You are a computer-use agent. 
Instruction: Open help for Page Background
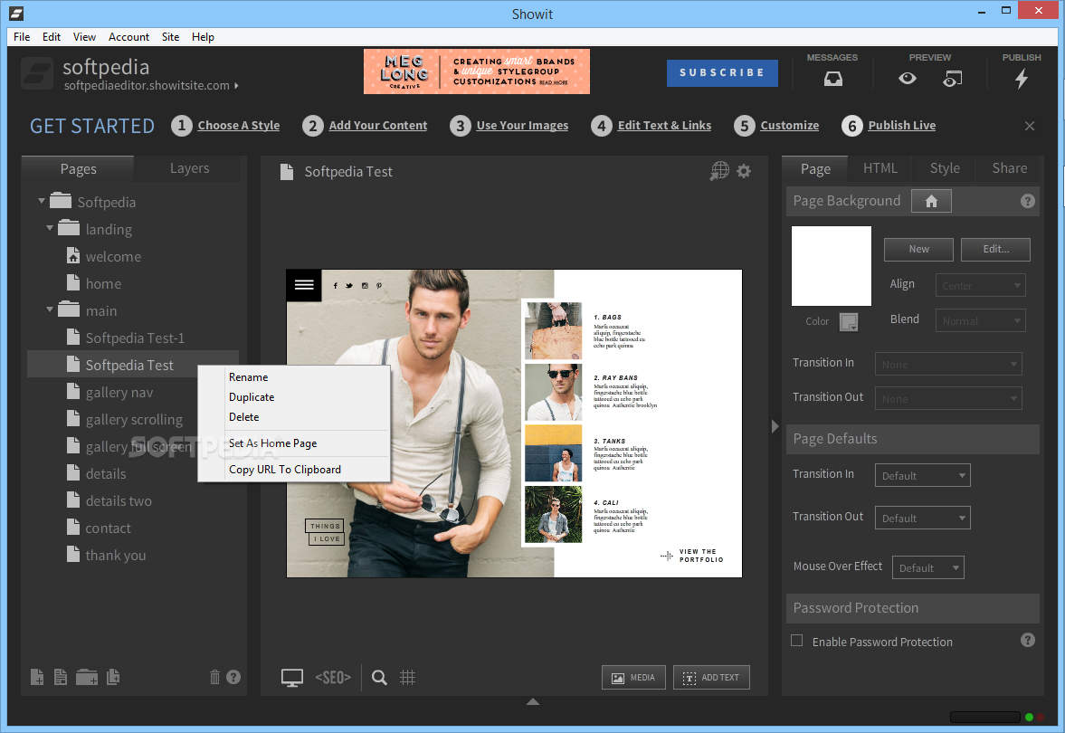click(x=1028, y=201)
